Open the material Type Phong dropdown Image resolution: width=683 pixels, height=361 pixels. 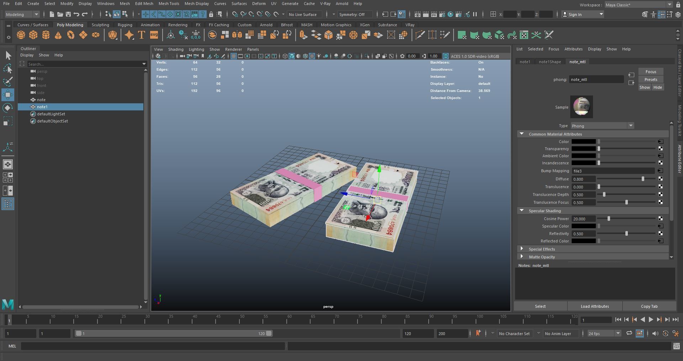point(602,126)
